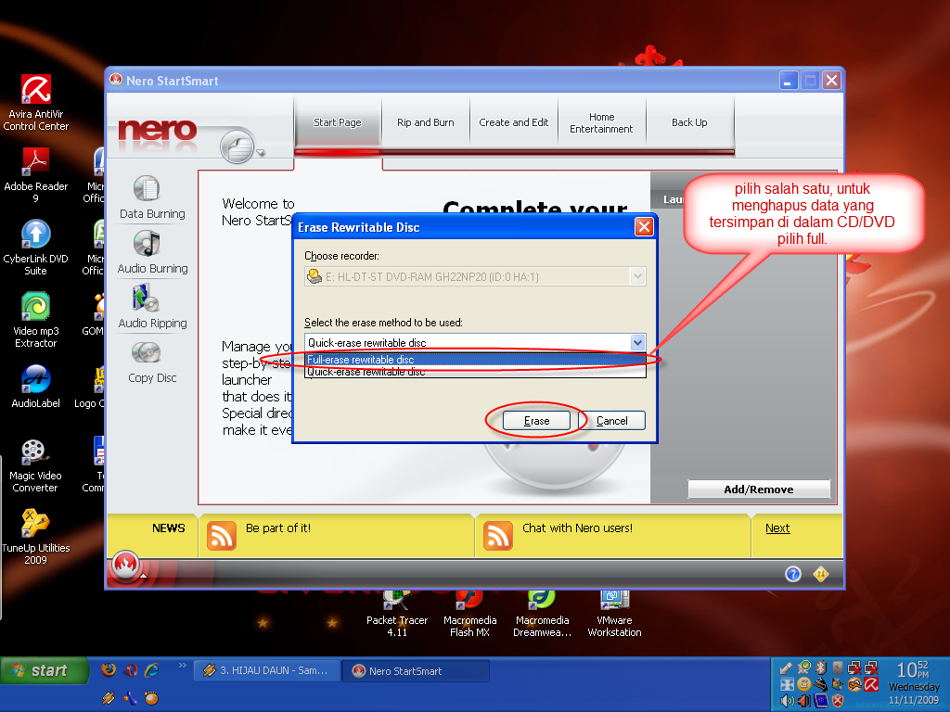This screenshot has width=950, height=712.
Task: Open Data Burning in Nero sidebar
Action: pyautogui.click(x=152, y=197)
